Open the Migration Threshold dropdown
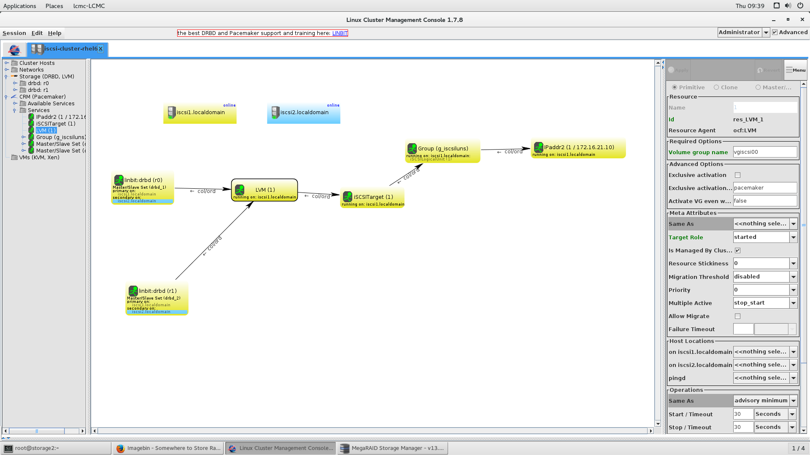 coord(794,277)
